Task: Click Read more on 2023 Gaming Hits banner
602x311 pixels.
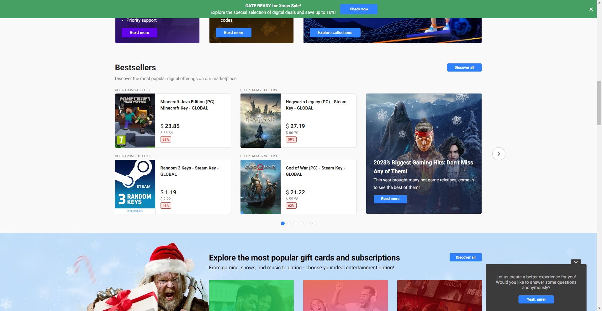Action: point(390,199)
